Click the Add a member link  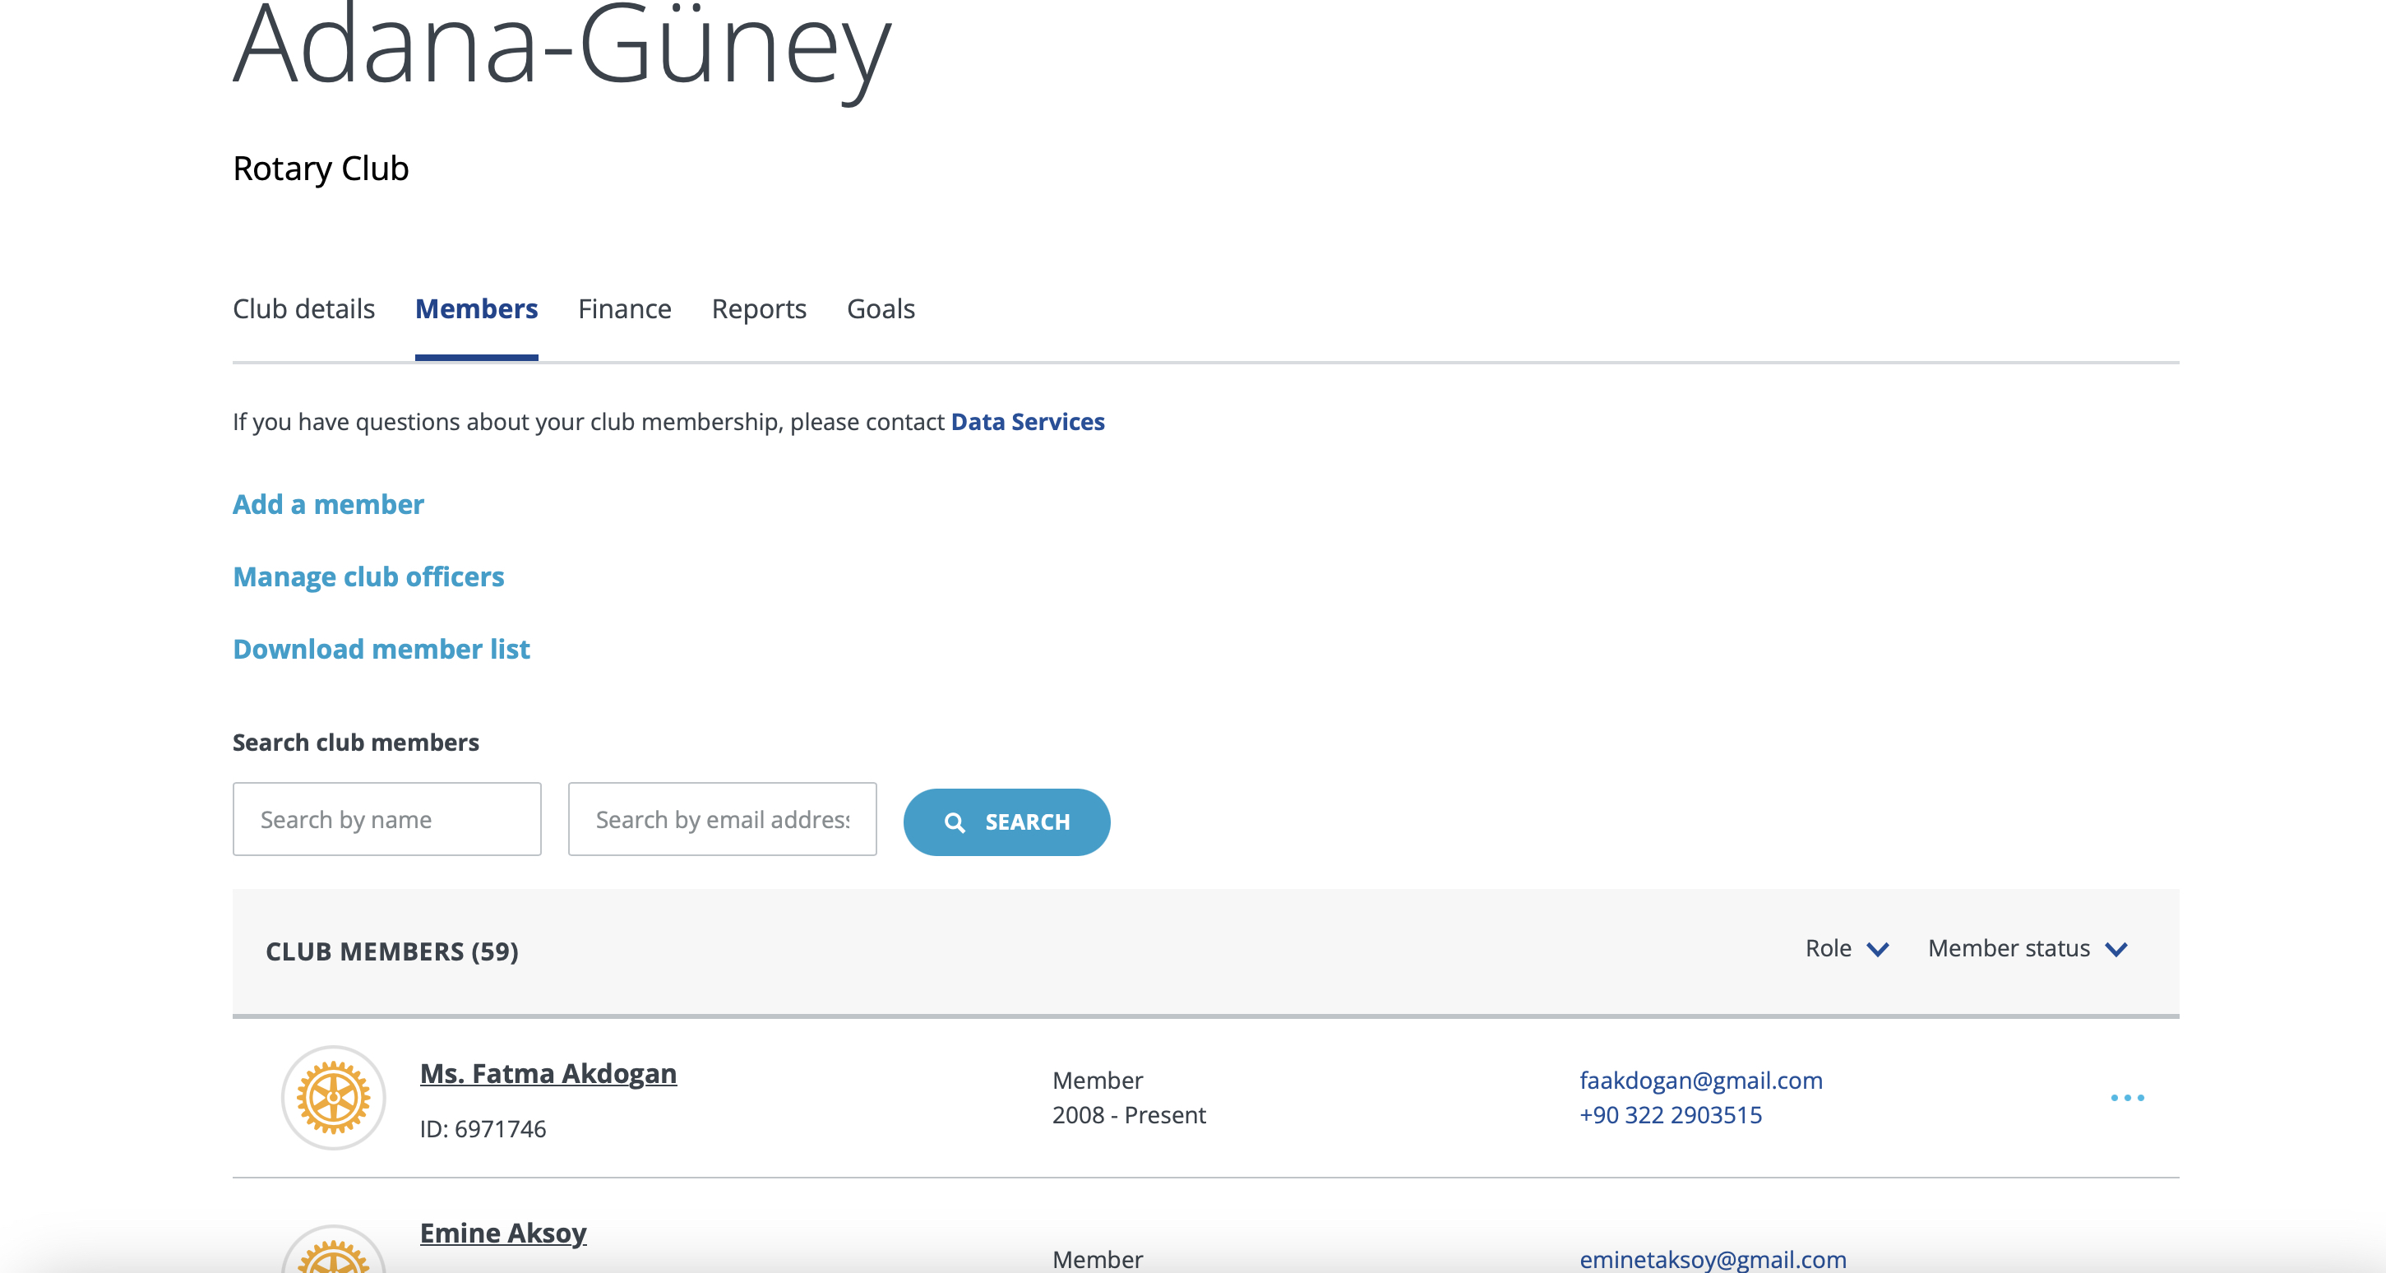(x=328, y=504)
